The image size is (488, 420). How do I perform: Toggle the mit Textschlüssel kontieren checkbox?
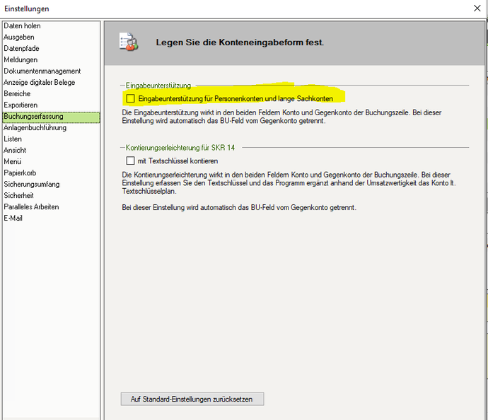pos(130,161)
